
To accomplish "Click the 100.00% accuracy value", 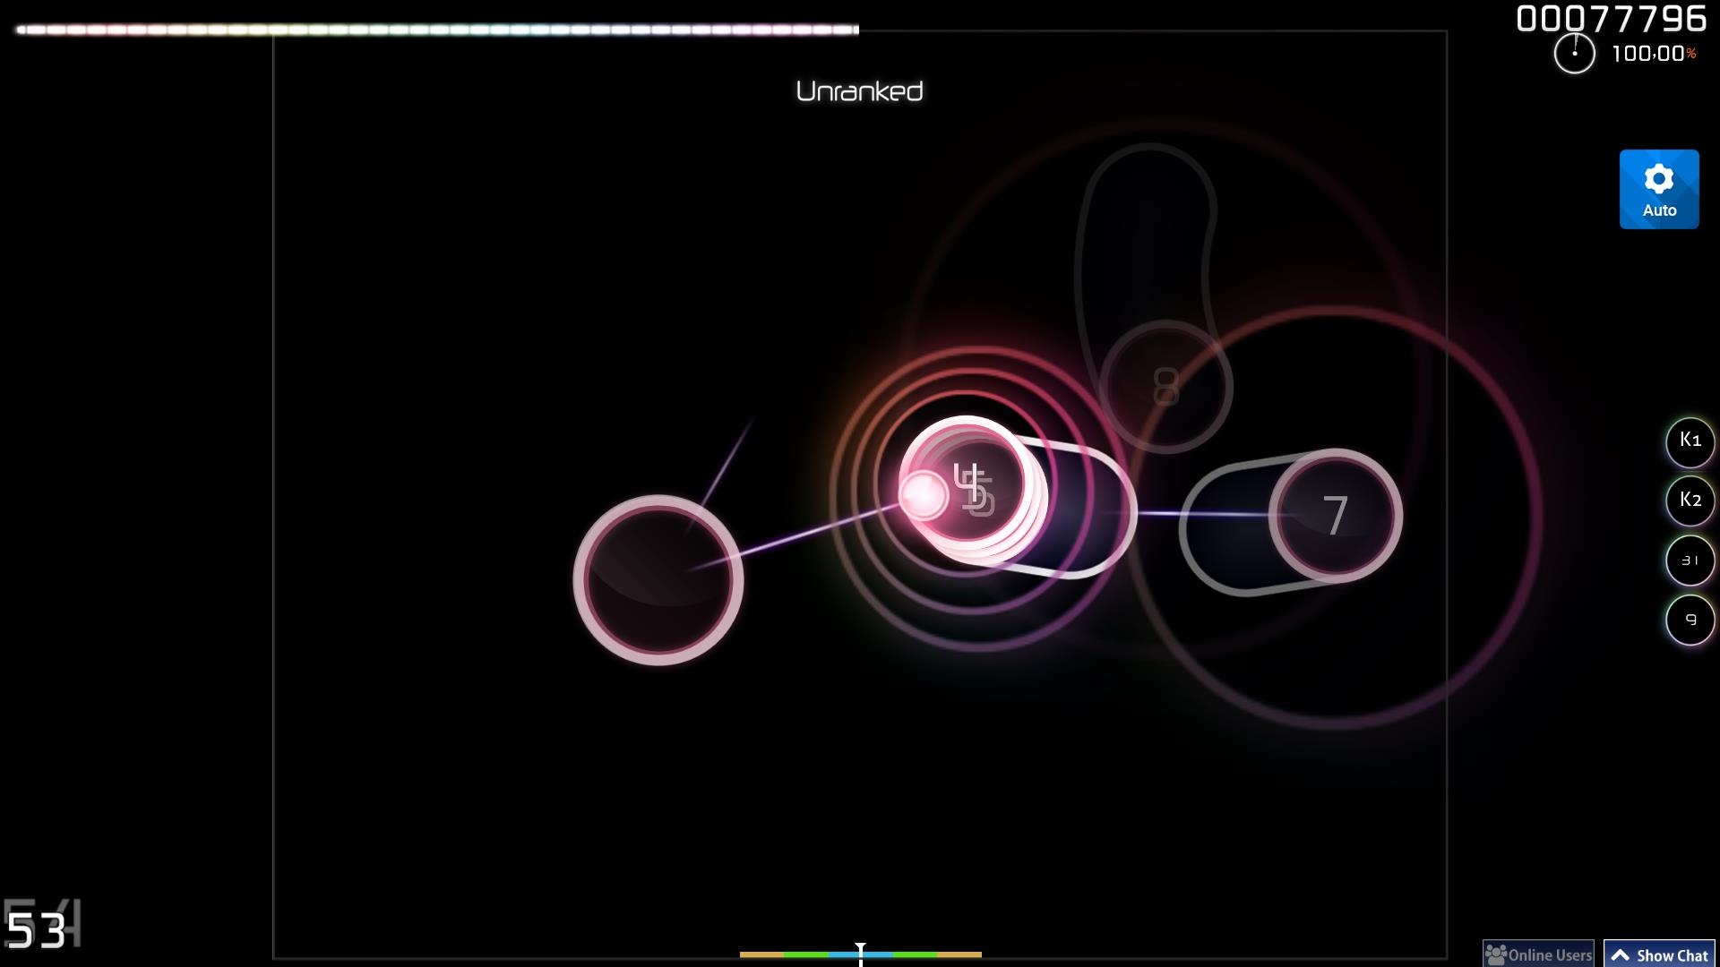I will (x=1654, y=54).
